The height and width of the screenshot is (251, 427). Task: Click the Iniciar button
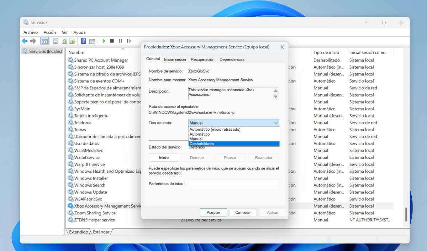(x=164, y=157)
